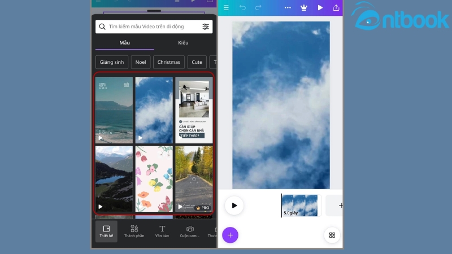Tap the cloud video canvas
This screenshot has height=254, width=452.
click(281, 105)
